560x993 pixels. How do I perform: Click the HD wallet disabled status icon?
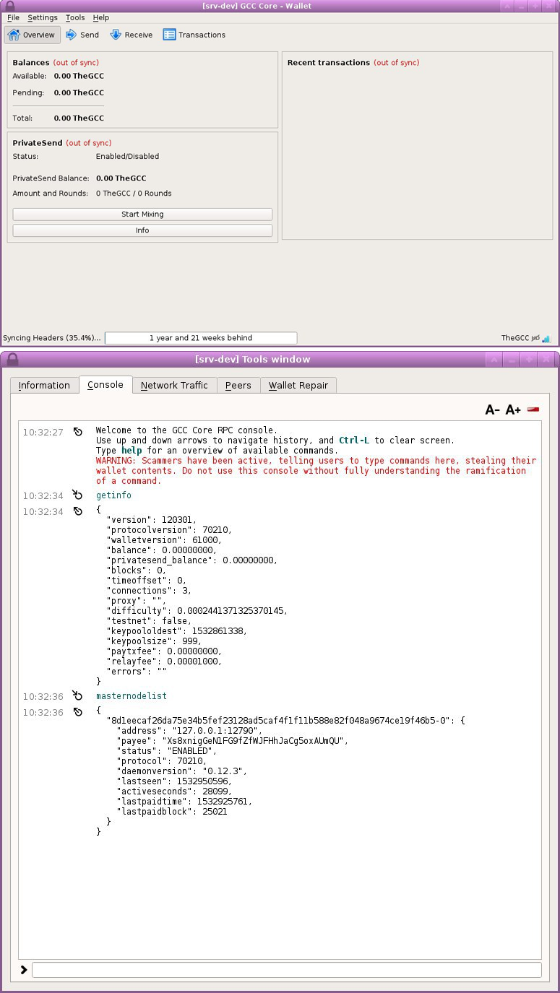click(535, 338)
